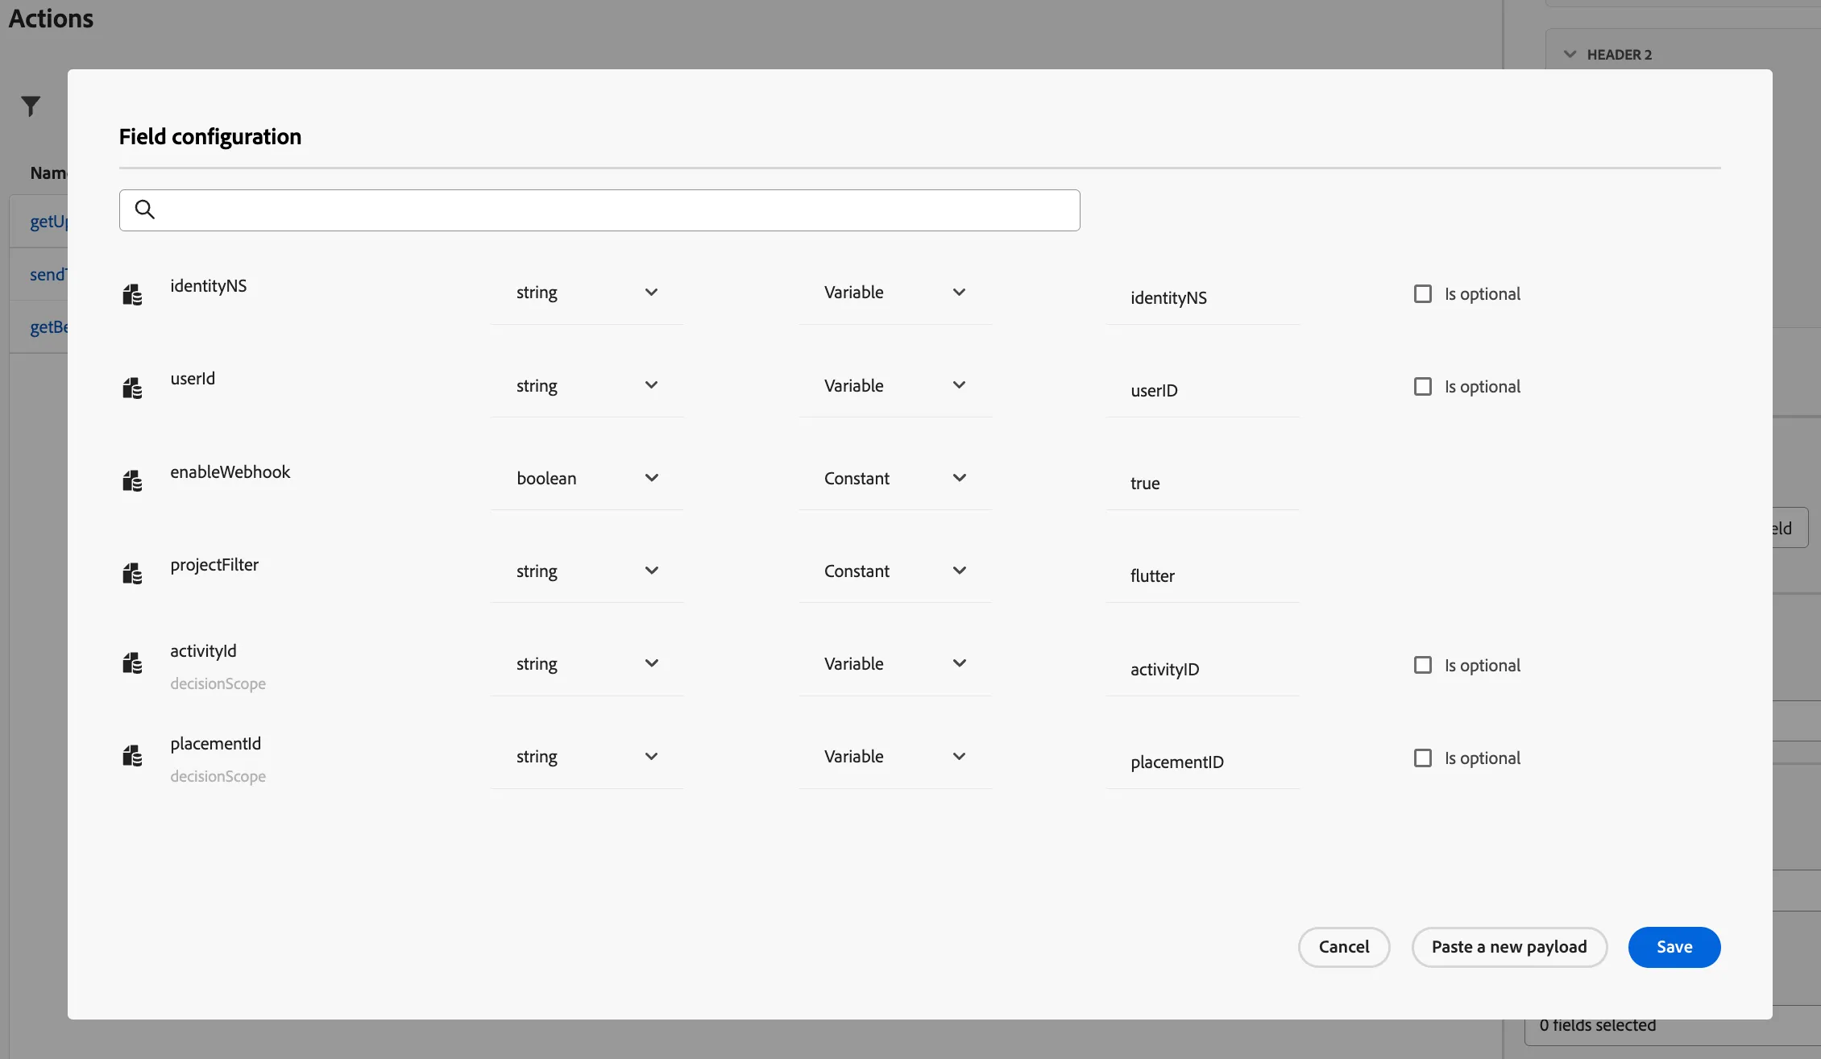Open the filter icon in Actions
Viewport: 1821px width, 1059px height.
click(x=31, y=106)
